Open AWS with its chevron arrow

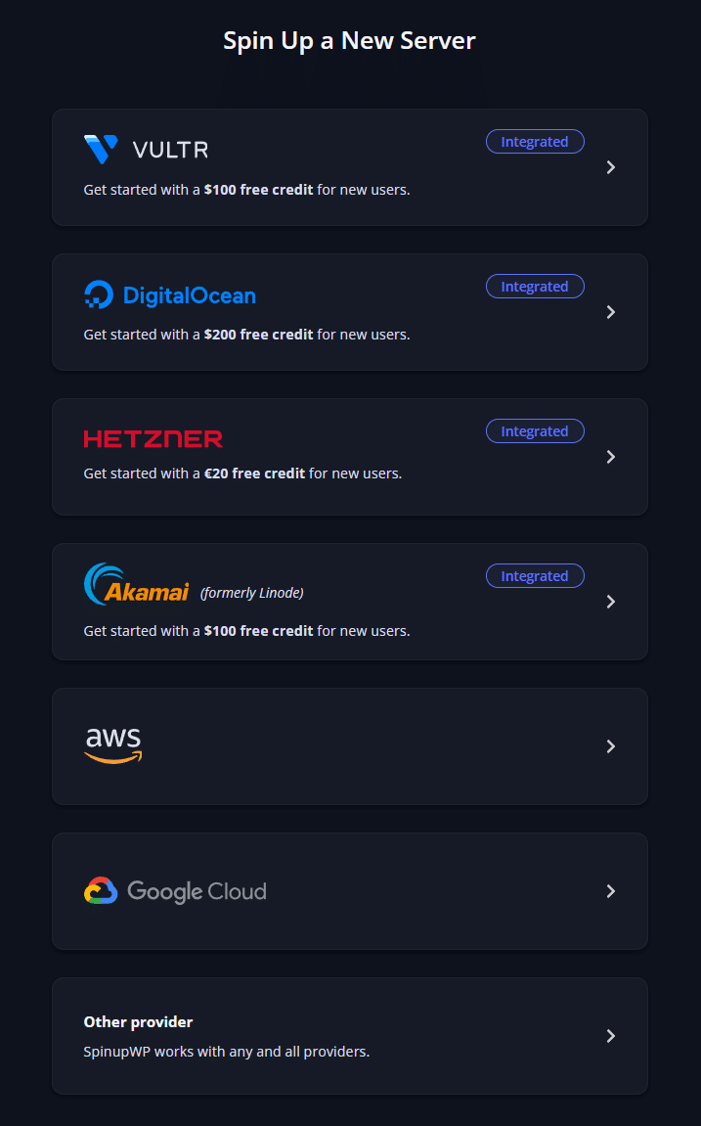click(x=611, y=746)
